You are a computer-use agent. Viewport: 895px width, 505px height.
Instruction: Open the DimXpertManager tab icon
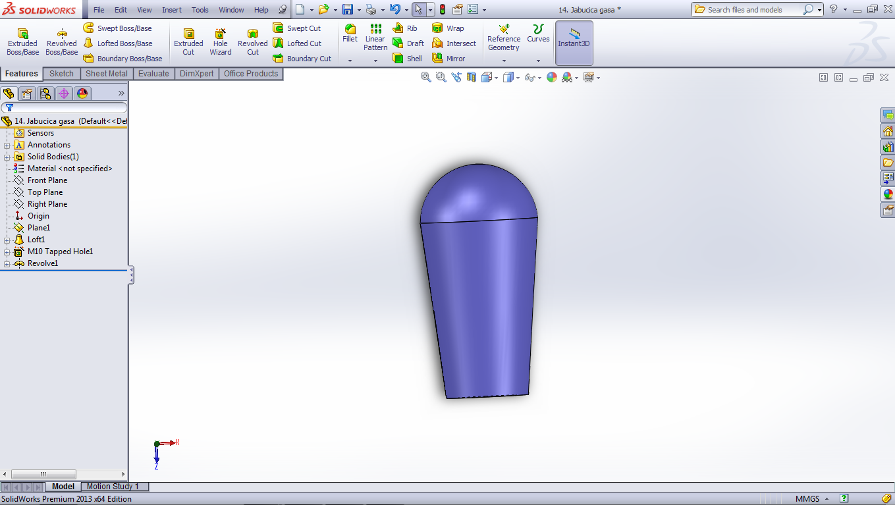tap(64, 93)
